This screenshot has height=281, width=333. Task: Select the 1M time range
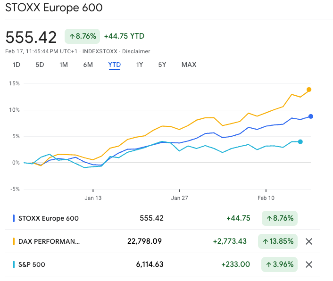64,65
